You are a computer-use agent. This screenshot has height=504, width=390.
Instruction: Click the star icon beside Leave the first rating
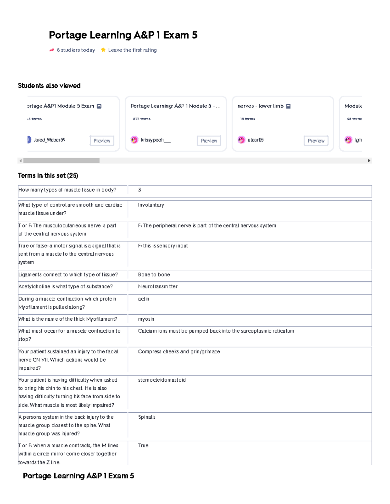(103, 50)
